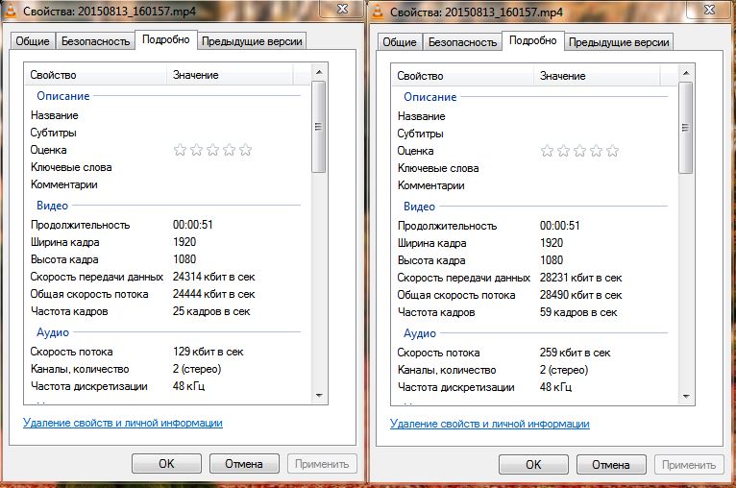Viewport: 736px width, 488px height.
Task: Click Свойство column header in right window
Action: click(463, 76)
